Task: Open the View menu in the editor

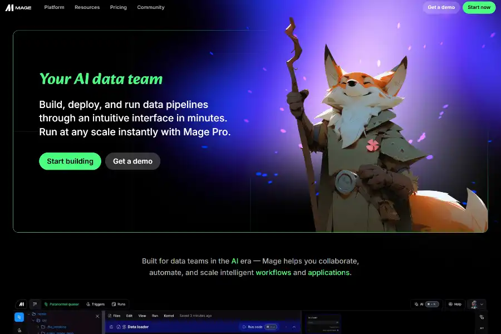Action: tap(142, 316)
